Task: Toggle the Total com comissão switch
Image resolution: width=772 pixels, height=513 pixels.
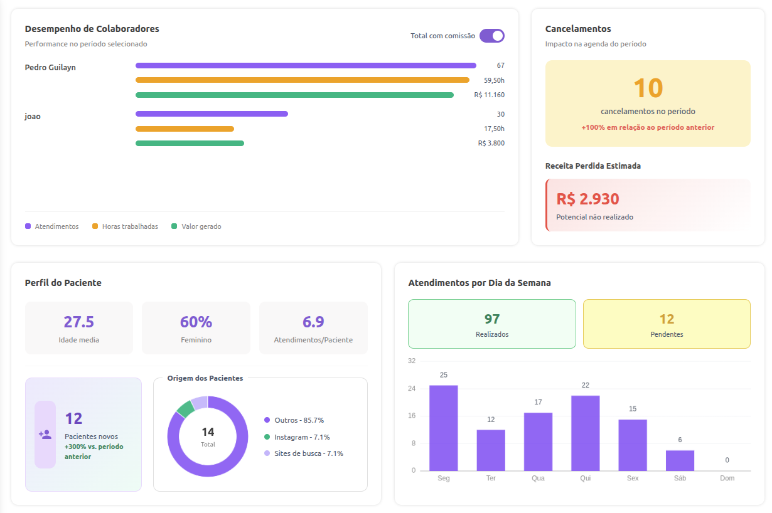Action: click(492, 36)
